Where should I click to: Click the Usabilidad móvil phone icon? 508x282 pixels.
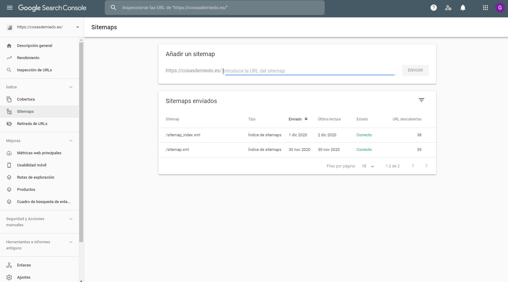[9, 165]
